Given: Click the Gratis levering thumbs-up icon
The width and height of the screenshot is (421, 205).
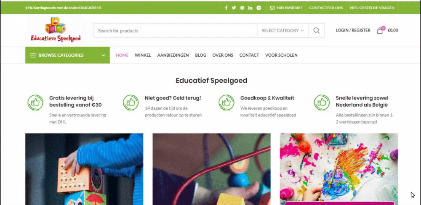Looking at the screenshot, I should (x=35, y=102).
